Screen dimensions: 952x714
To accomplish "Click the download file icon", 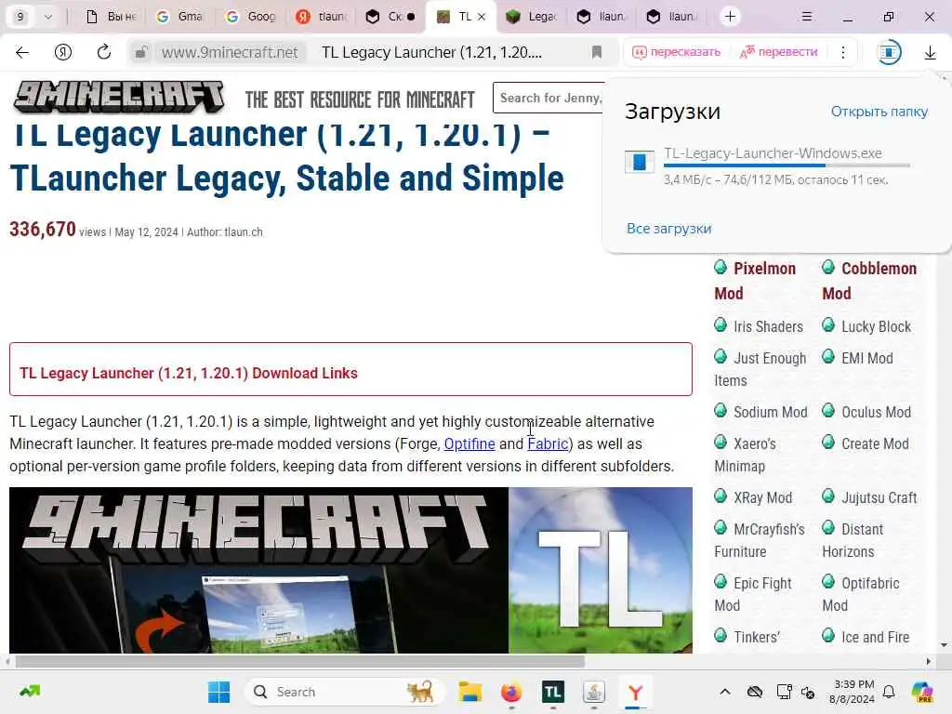I will [x=640, y=162].
